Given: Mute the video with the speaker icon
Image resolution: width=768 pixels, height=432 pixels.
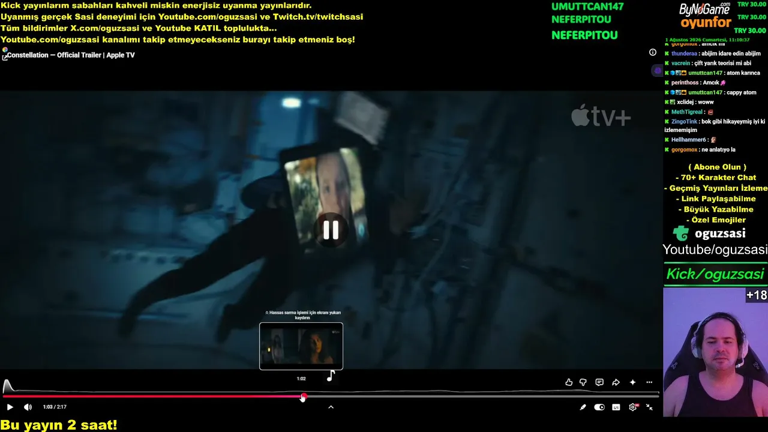Looking at the screenshot, I should [28, 407].
